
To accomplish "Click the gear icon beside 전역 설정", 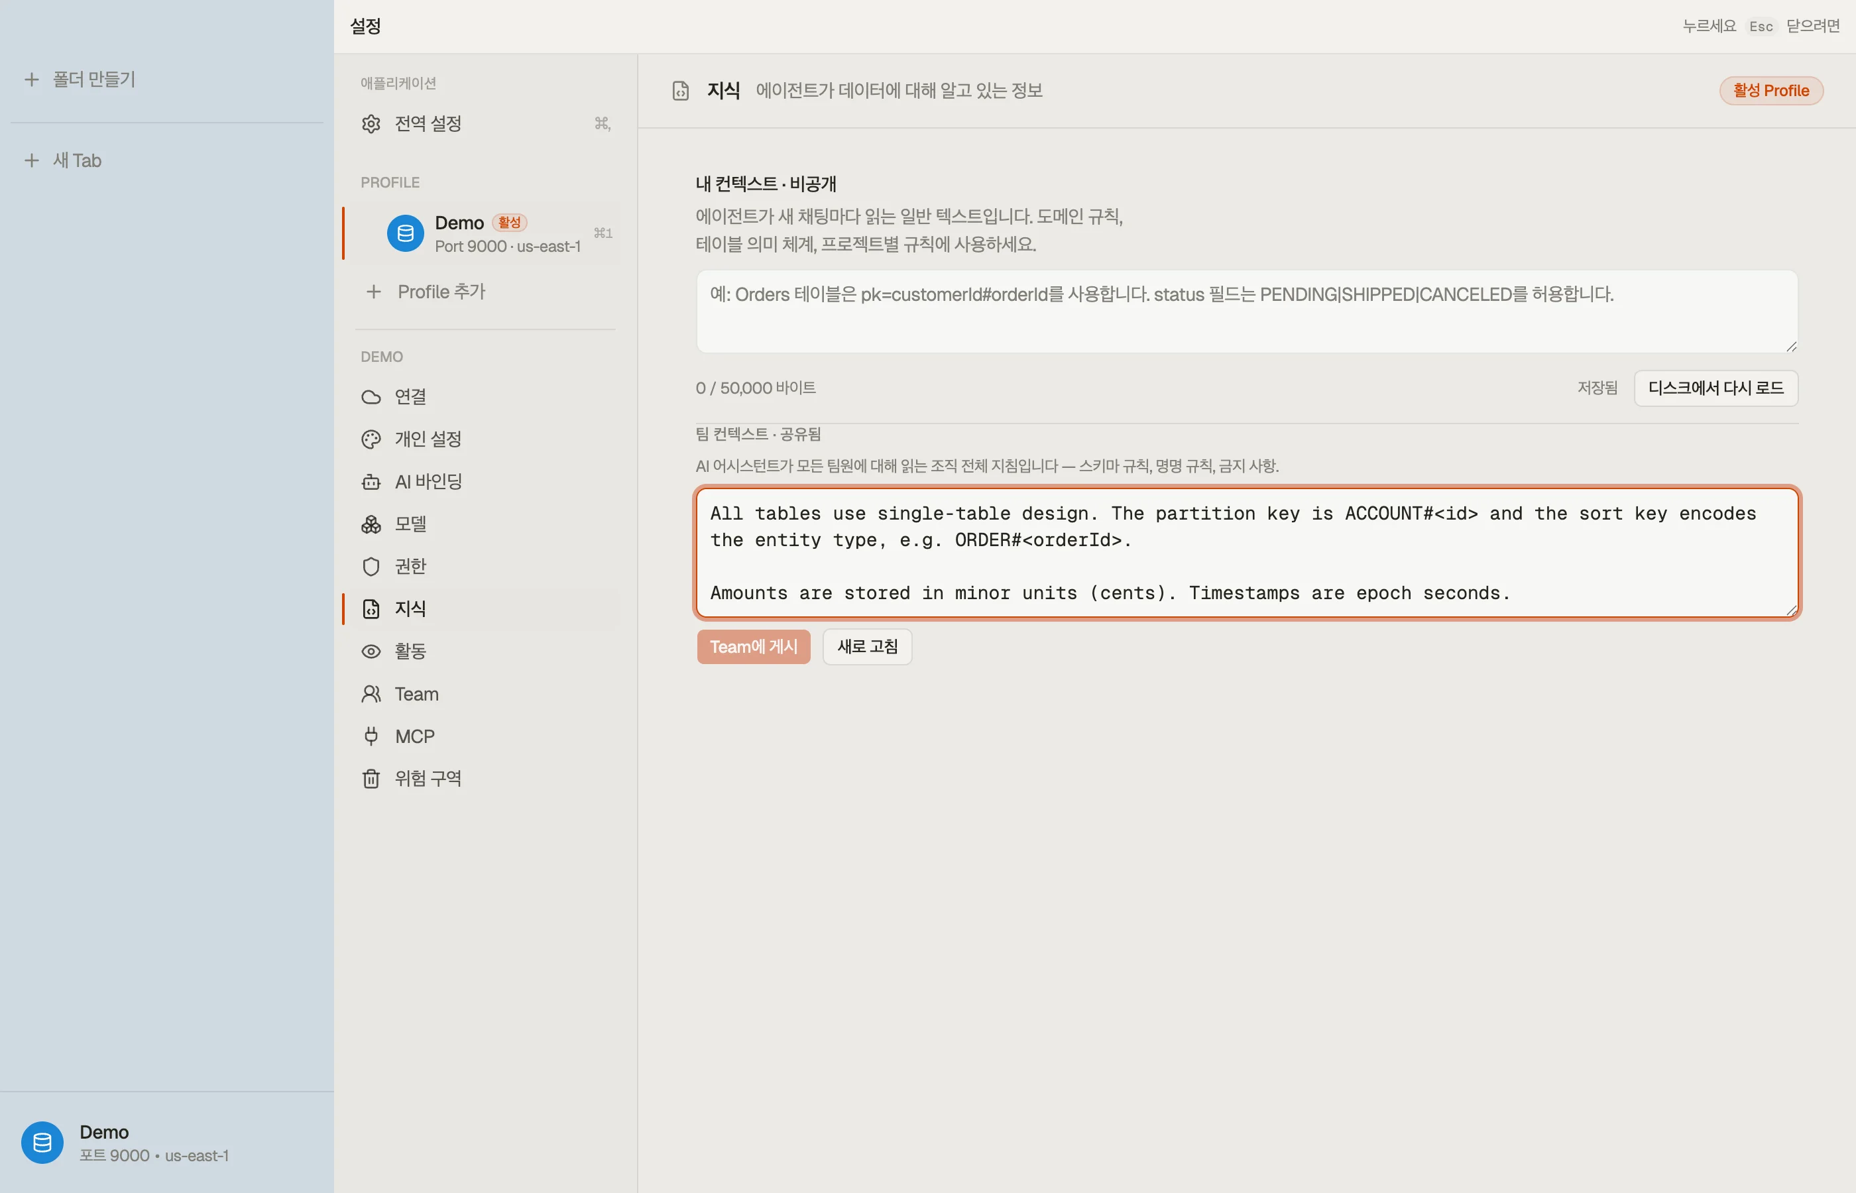I will click(x=371, y=124).
